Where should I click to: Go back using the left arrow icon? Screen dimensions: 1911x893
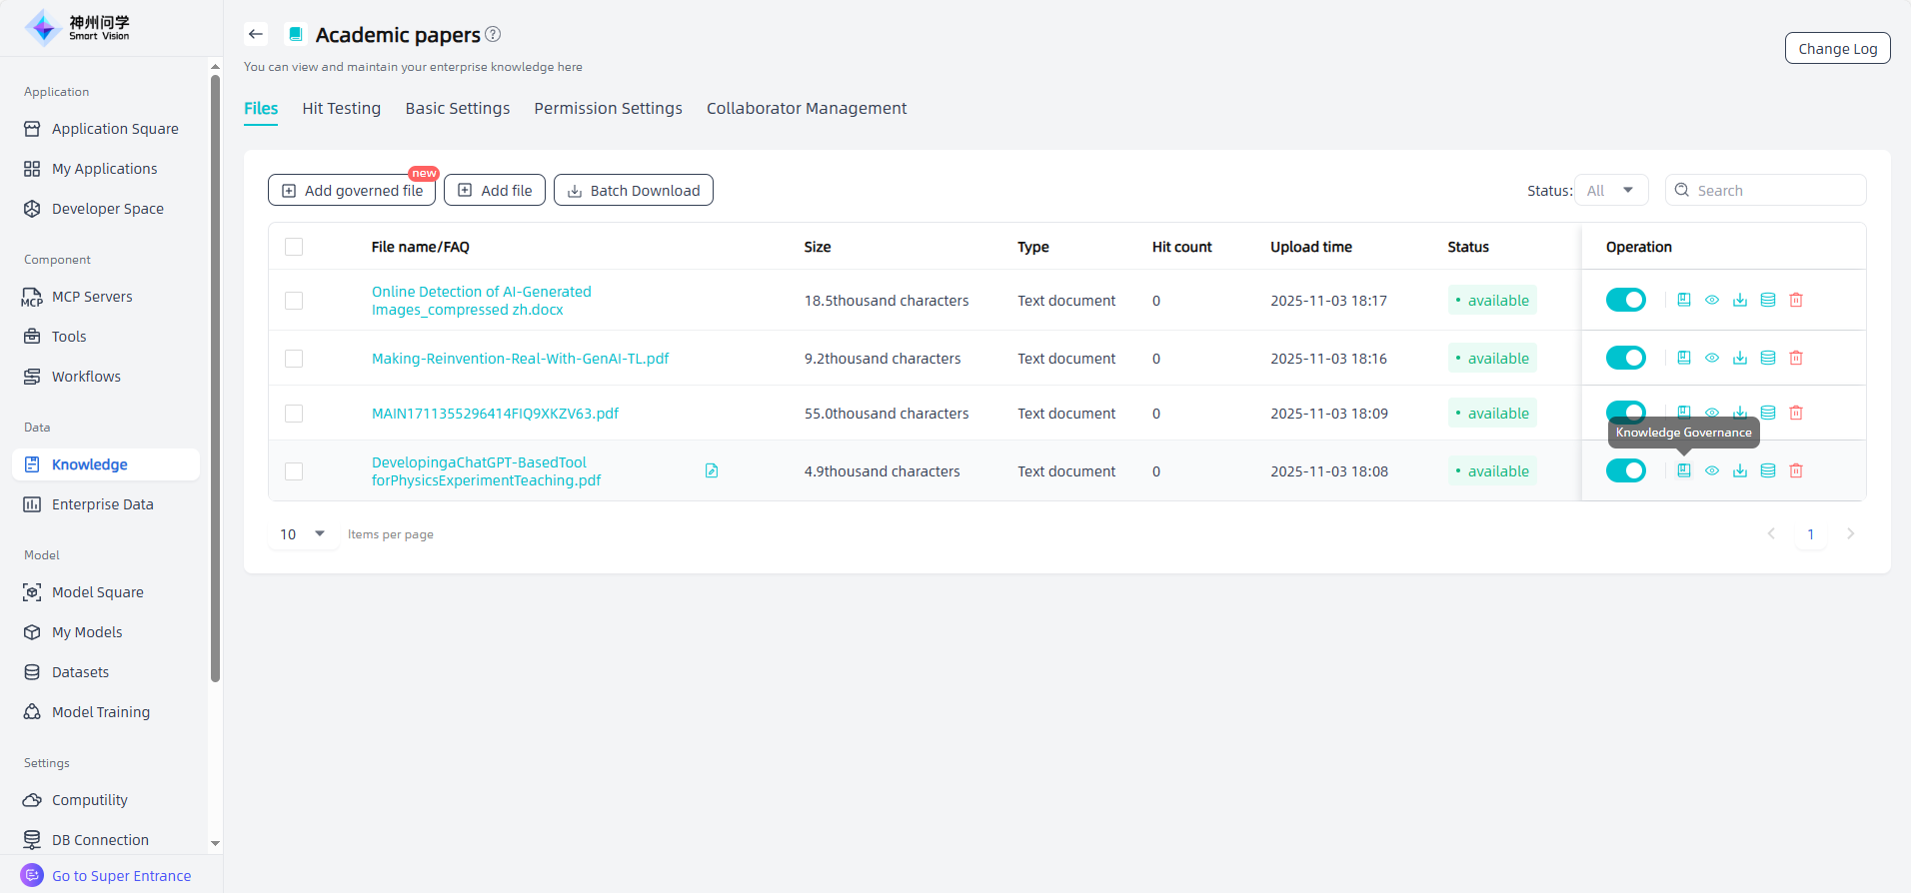point(256,34)
